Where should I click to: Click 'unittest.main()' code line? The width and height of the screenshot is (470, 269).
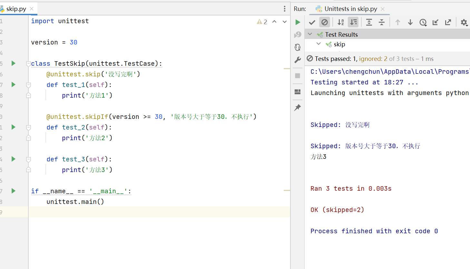pyautogui.click(x=75, y=202)
